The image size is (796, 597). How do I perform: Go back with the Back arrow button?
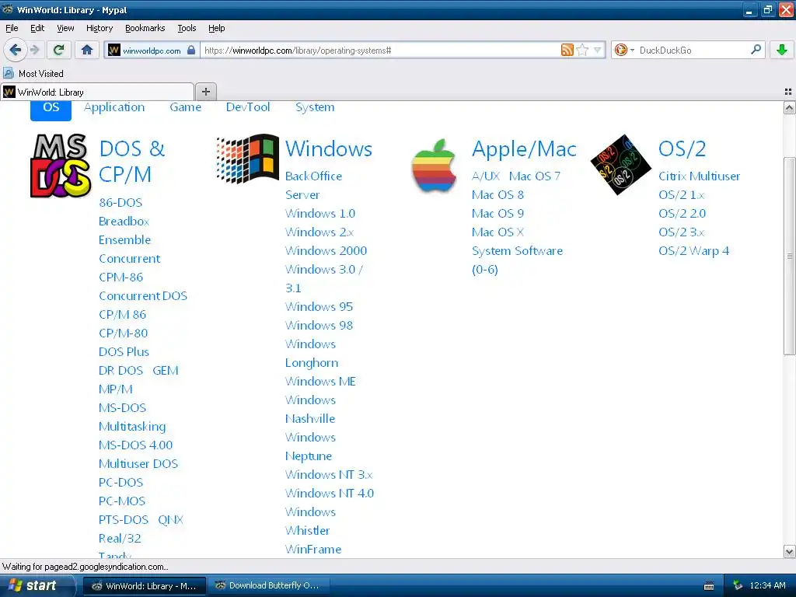15,50
